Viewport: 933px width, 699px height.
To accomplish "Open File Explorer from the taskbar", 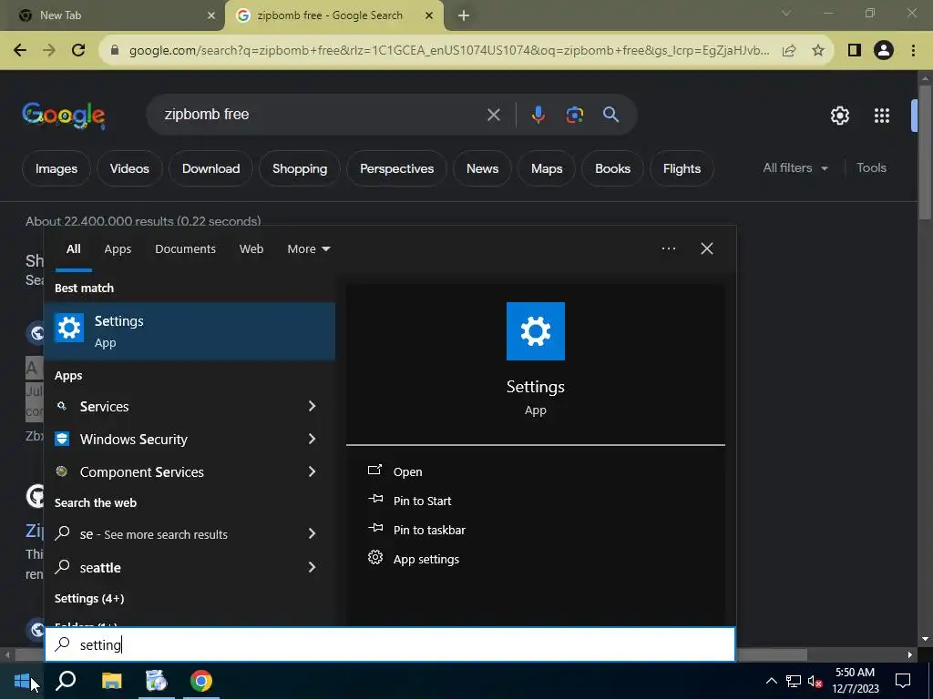I will click(111, 681).
